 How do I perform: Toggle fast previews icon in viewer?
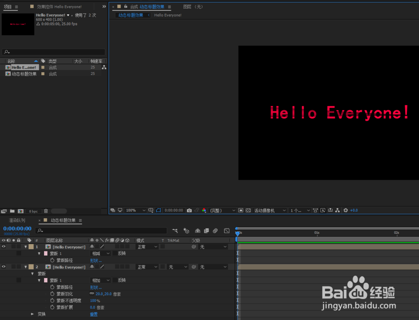click(323, 210)
